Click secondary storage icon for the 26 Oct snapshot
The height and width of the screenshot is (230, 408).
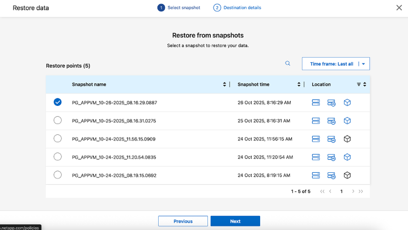[x=332, y=103]
